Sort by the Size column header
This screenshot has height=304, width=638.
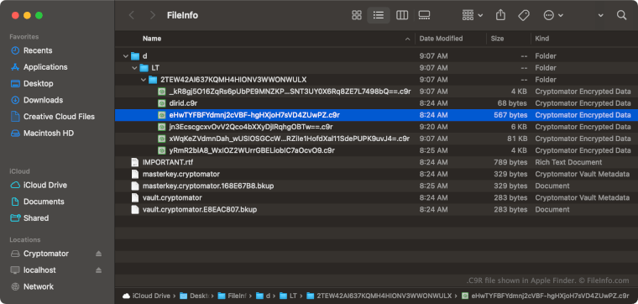(x=497, y=39)
